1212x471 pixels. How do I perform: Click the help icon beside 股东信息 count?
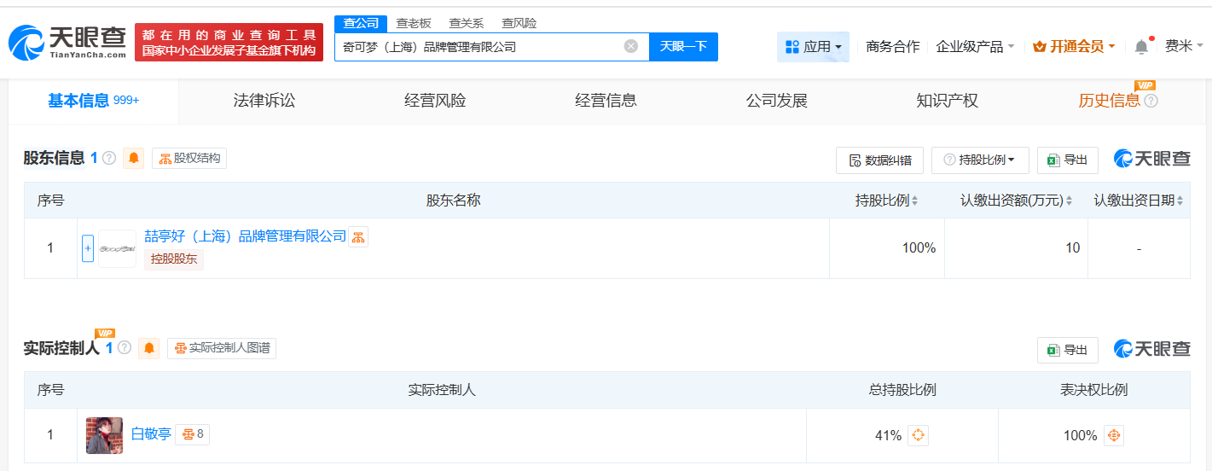109,158
